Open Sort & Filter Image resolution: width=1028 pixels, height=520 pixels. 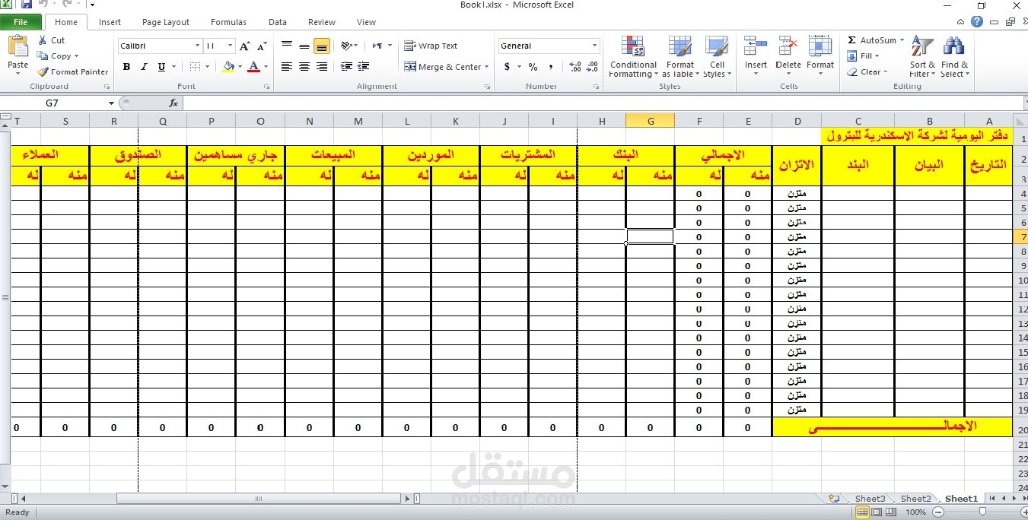click(922, 57)
